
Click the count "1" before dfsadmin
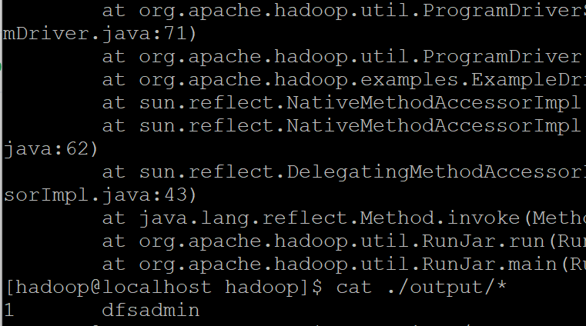tap(9, 311)
